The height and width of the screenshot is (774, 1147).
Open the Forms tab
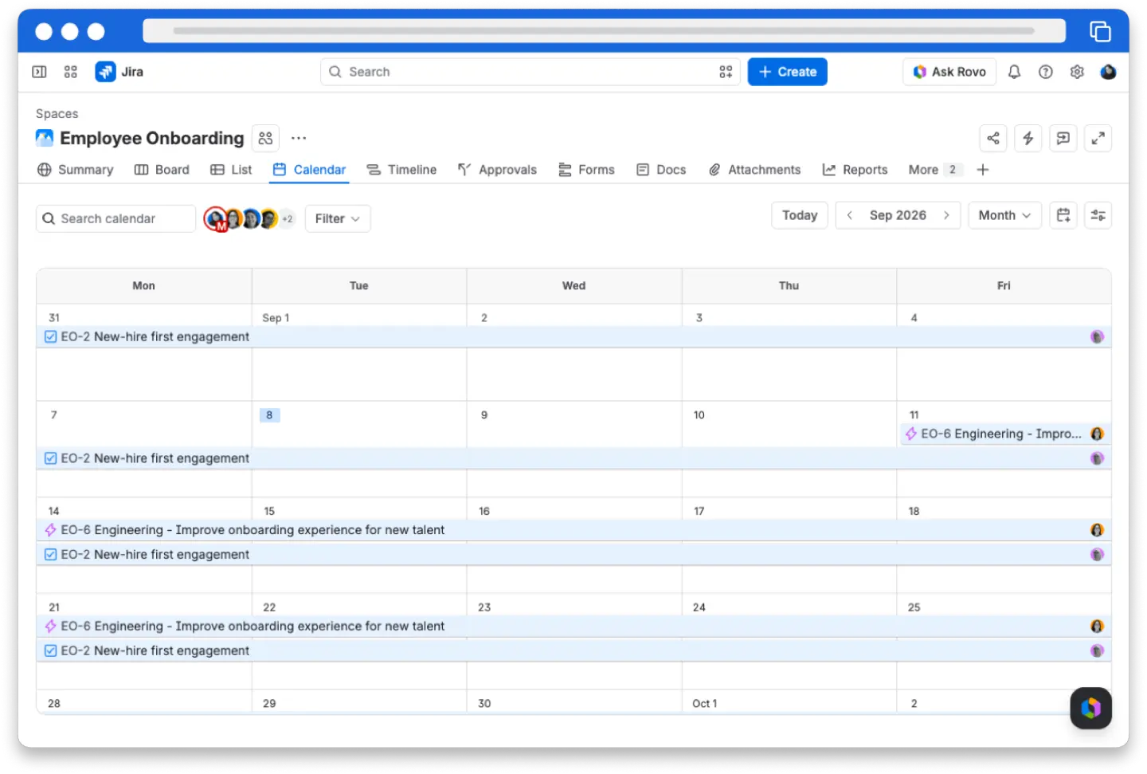pos(586,170)
